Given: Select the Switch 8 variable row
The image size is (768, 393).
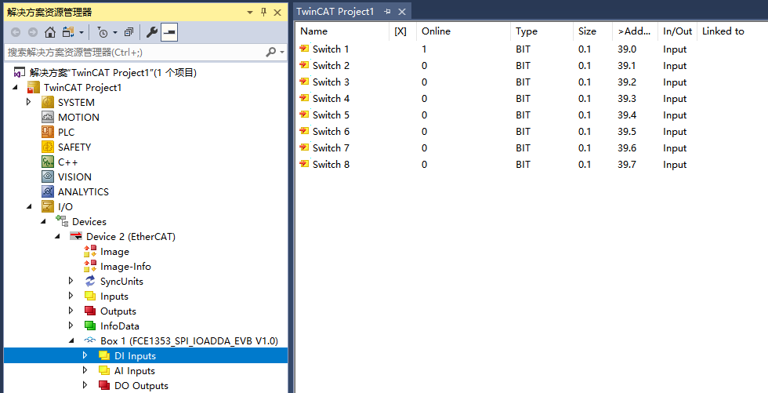Looking at the screenshot, I should point(531,164).
